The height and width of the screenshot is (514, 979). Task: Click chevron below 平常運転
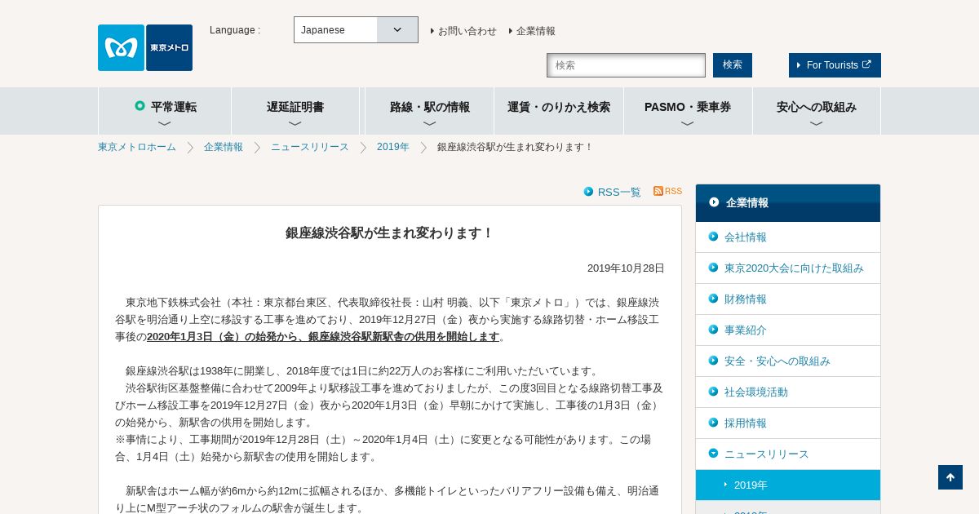click(x=165, y=124)
